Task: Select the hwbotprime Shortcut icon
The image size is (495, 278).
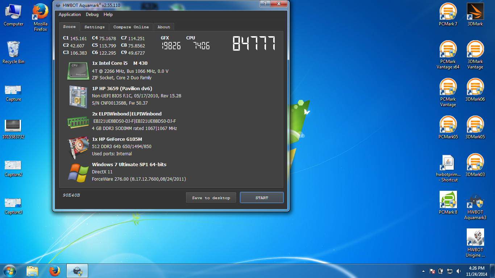Action: click(448, 168)
